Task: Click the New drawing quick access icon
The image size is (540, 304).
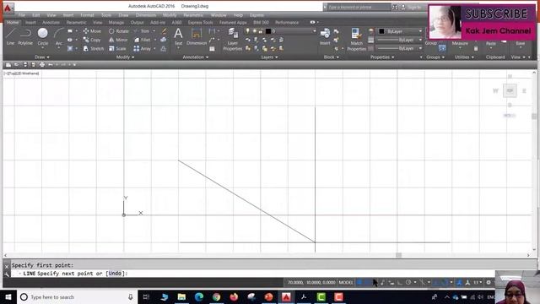Action: (8, 64)
